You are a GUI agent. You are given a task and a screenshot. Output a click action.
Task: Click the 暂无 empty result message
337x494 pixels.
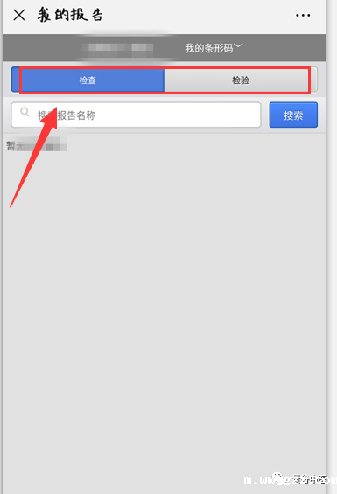37,146
